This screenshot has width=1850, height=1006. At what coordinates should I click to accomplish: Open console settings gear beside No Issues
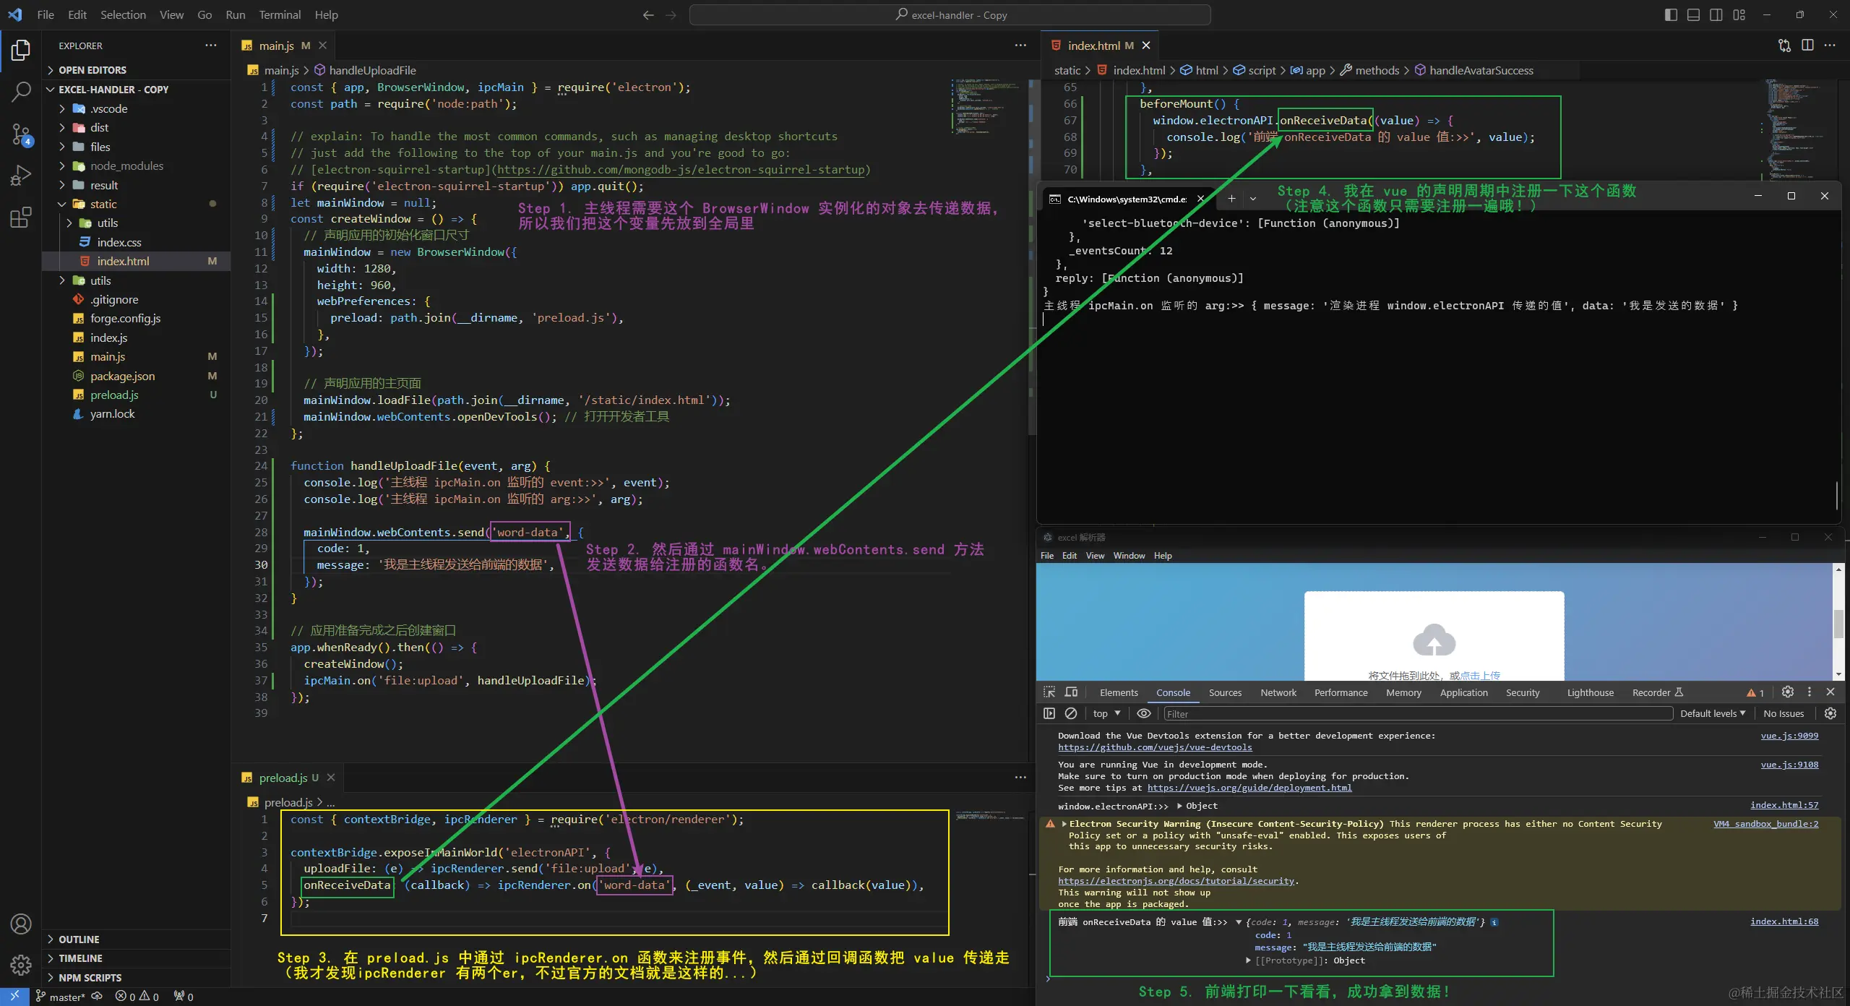[1830, 713]
